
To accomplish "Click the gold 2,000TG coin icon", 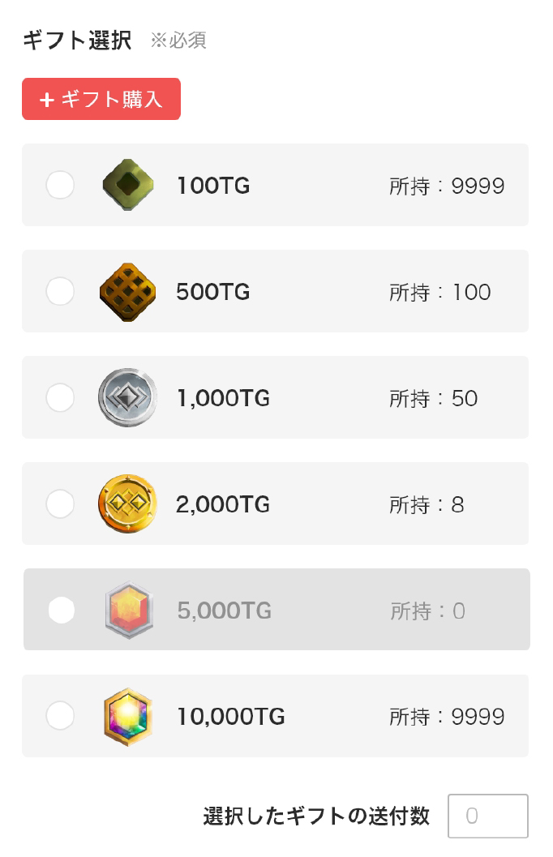I will click(128, 503).
